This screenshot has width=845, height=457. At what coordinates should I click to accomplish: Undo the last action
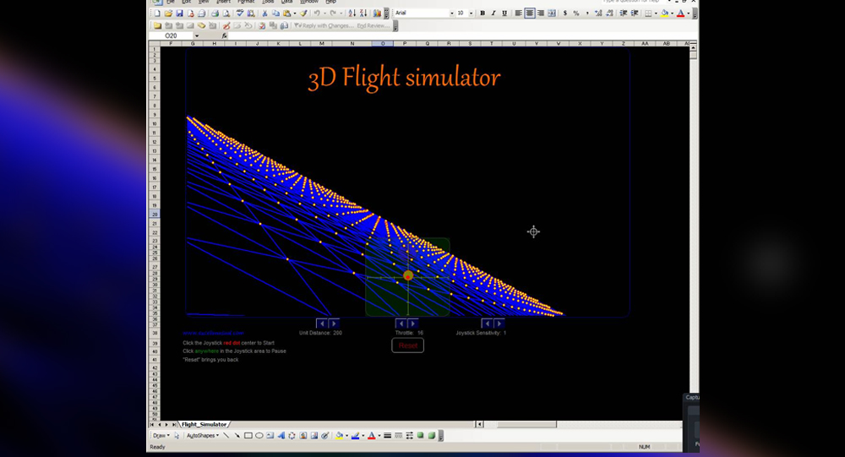(x=317, y=14)
